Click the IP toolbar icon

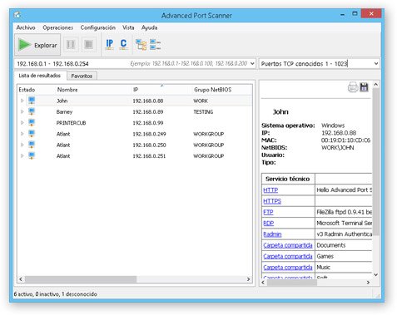pyautogui.click(x=109, y=44)
